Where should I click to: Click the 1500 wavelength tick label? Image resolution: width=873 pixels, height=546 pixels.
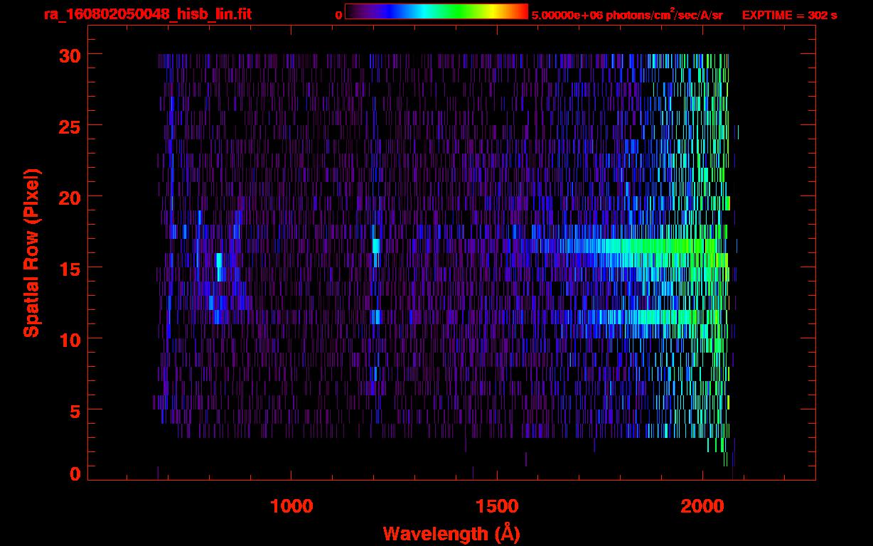click(496, 506)
